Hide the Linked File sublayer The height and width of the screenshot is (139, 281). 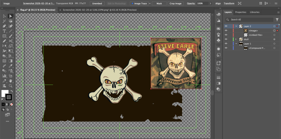tap(226, 35)
